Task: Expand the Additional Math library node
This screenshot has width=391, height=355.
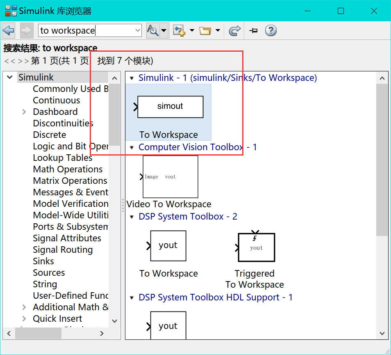Action: (x=24, y=307)
